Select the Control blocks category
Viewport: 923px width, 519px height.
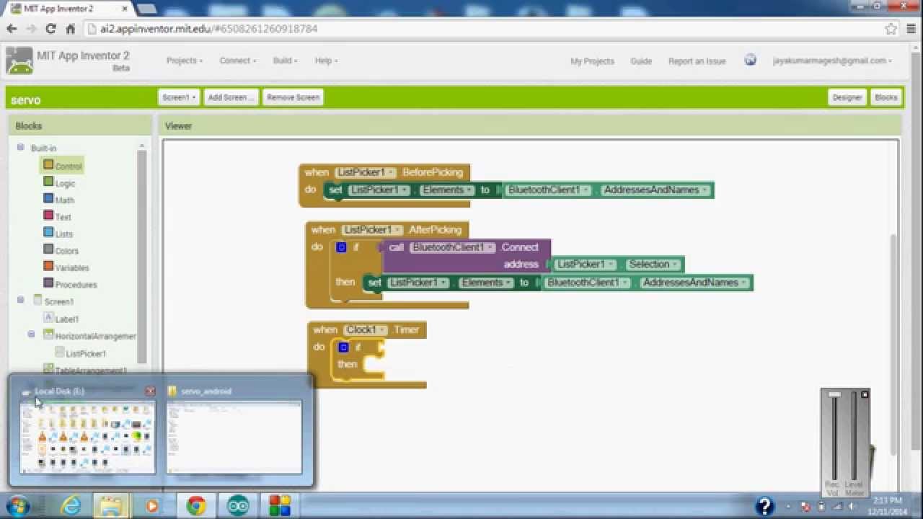tap(62, 166)
